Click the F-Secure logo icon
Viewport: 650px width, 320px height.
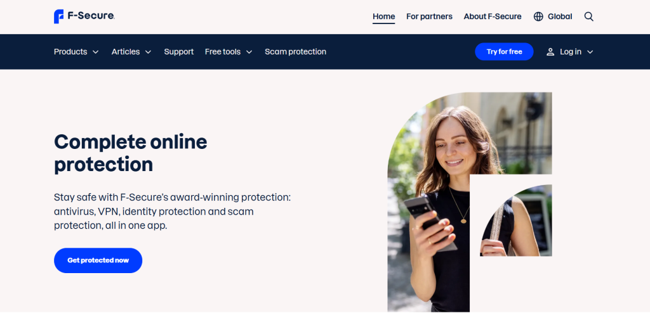click(x=59, y=16)
